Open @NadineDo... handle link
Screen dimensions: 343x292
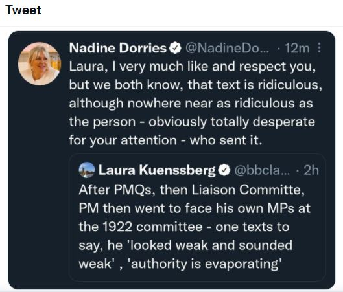[228, 48]
